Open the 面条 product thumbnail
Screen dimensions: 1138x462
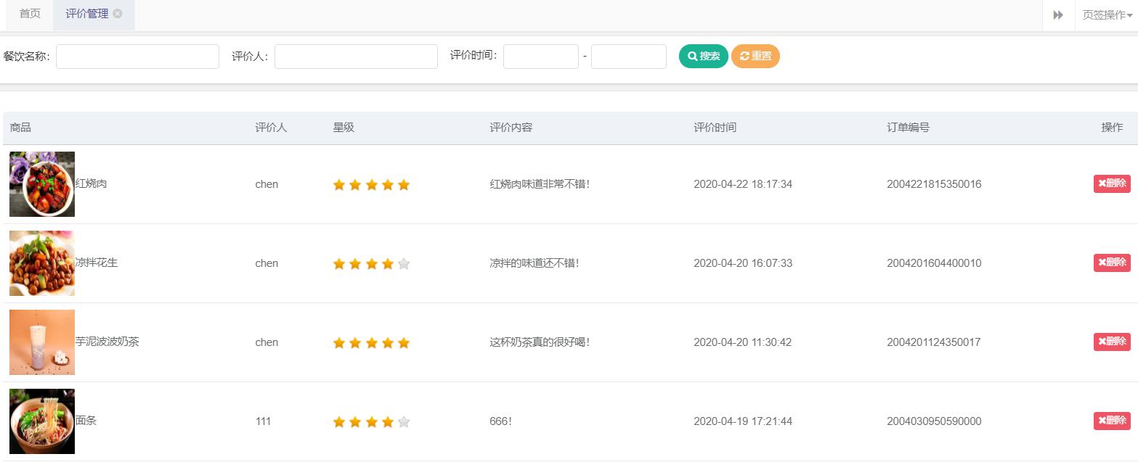(42, 421)
